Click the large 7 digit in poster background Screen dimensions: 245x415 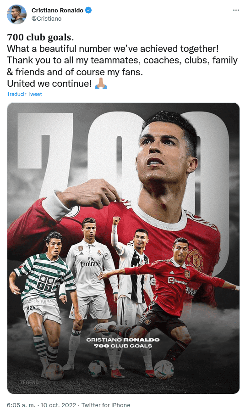point(45,153)
